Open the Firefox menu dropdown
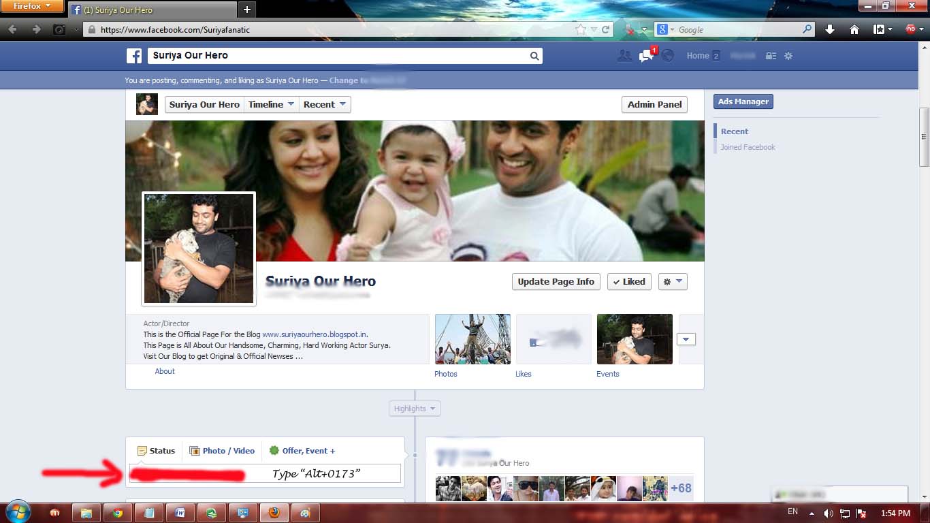 [x=32, y=6]
